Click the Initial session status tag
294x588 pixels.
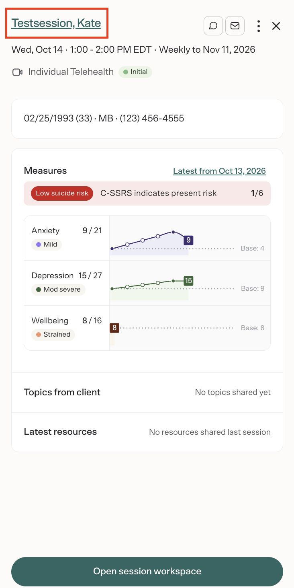click(x=135, y=72)
